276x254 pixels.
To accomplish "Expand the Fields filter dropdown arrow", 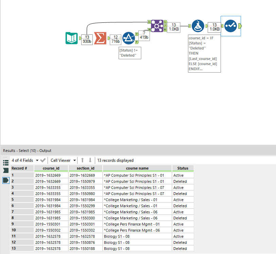I will [37, 160].
